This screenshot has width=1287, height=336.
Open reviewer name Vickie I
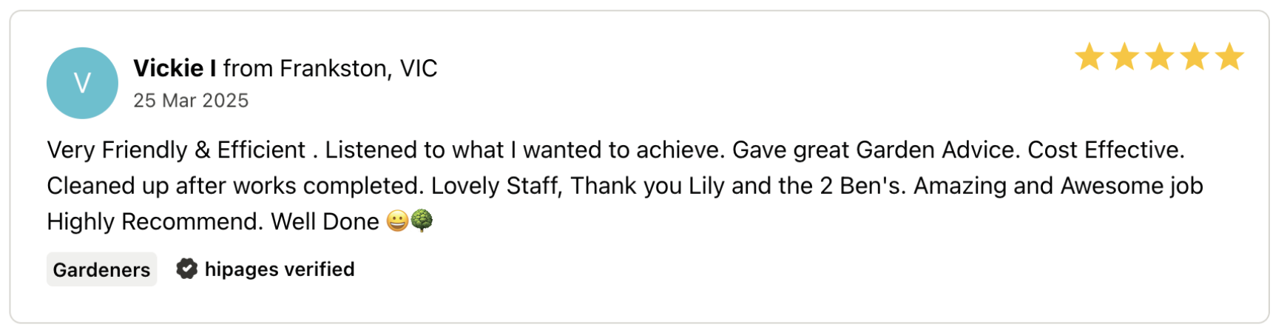tap(175, 68)
